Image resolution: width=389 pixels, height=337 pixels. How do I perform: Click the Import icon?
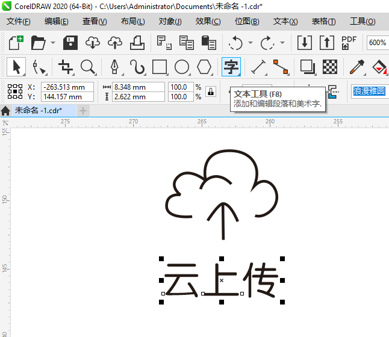point(305,43)
